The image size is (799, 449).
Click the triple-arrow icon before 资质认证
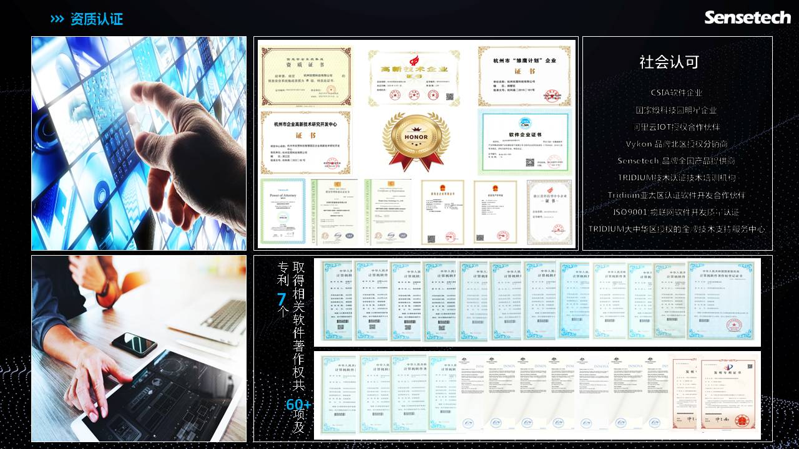coord(57,19)
